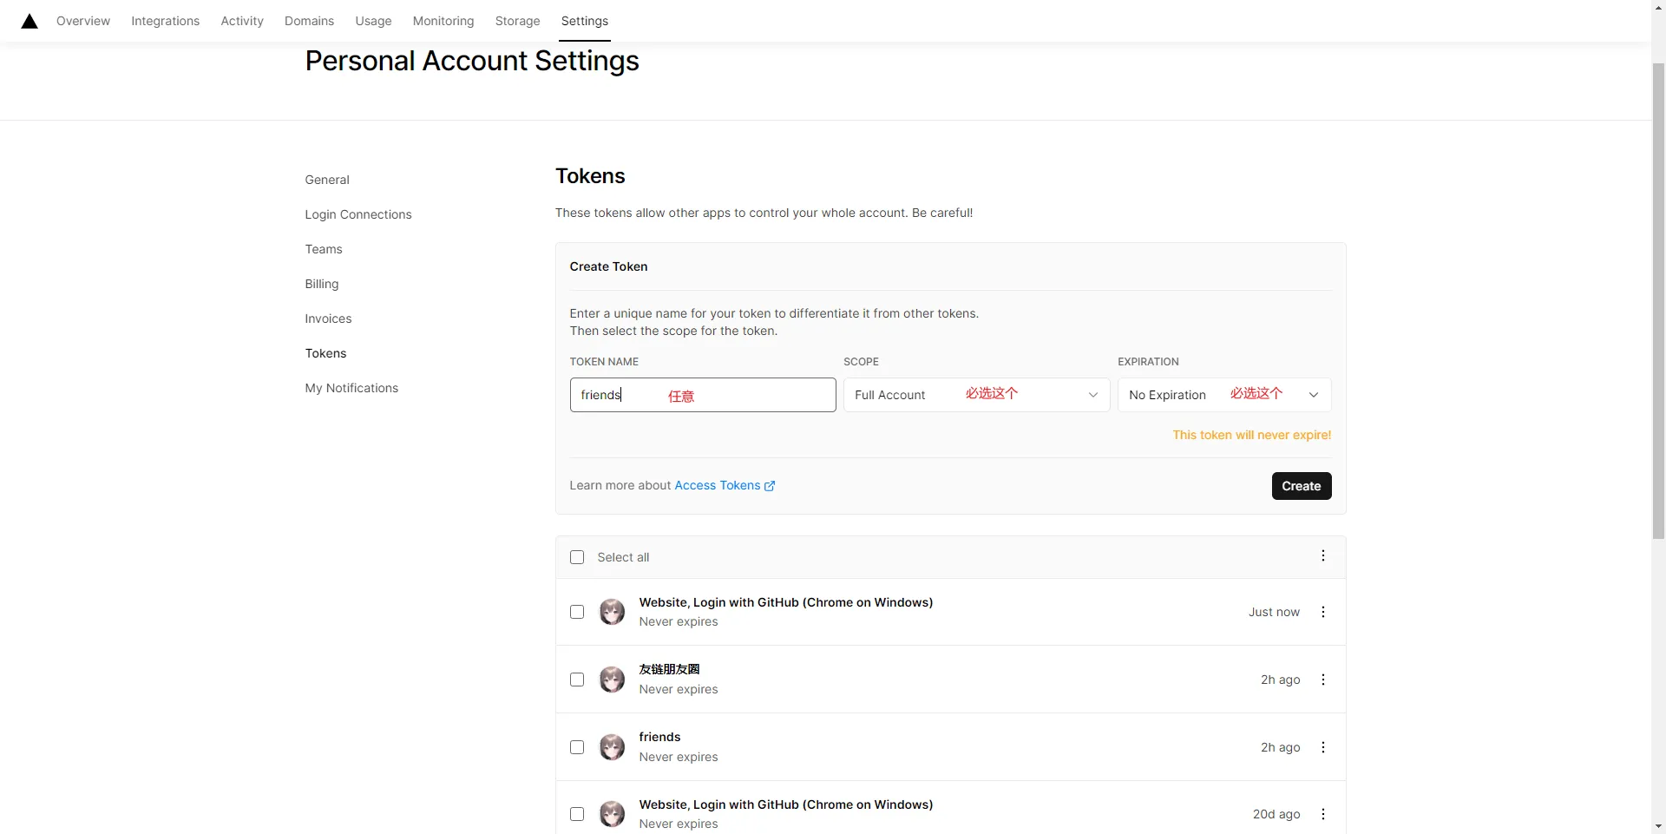Click the Vercel triangle logo
The height and width of the screenshot is (834, 1666).
coord(30,21)
